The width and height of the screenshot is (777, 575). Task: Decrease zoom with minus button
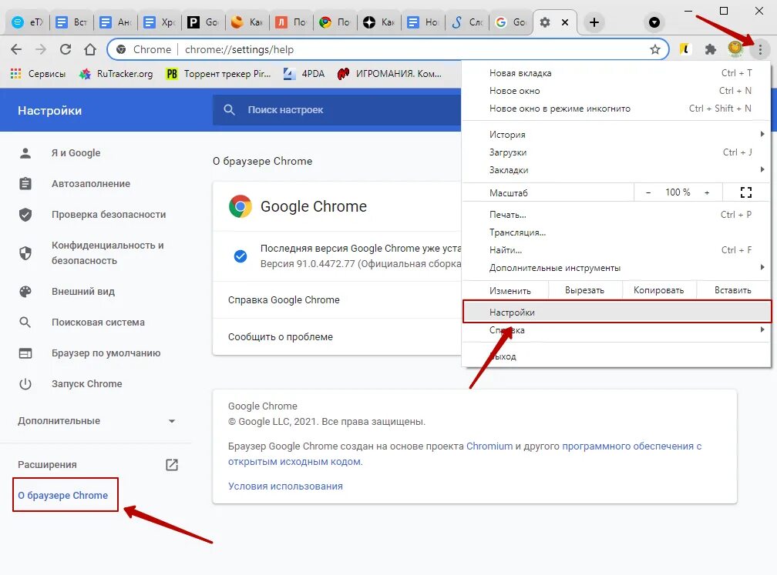pos(648,192)
